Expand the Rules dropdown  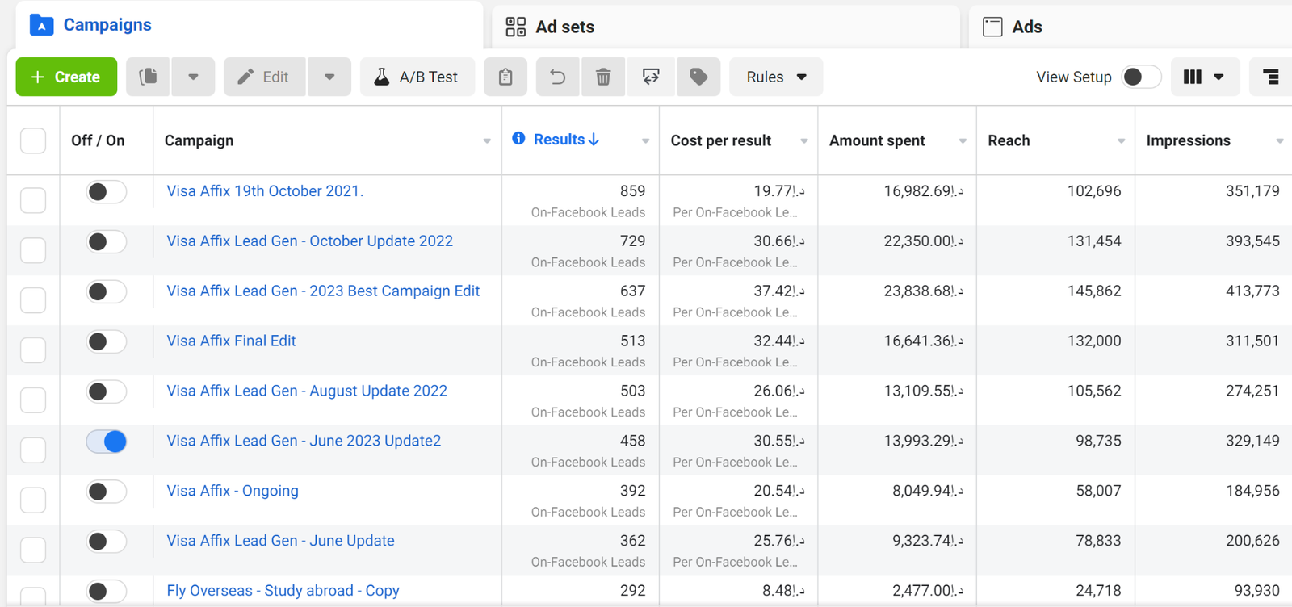tap(775, 77)
